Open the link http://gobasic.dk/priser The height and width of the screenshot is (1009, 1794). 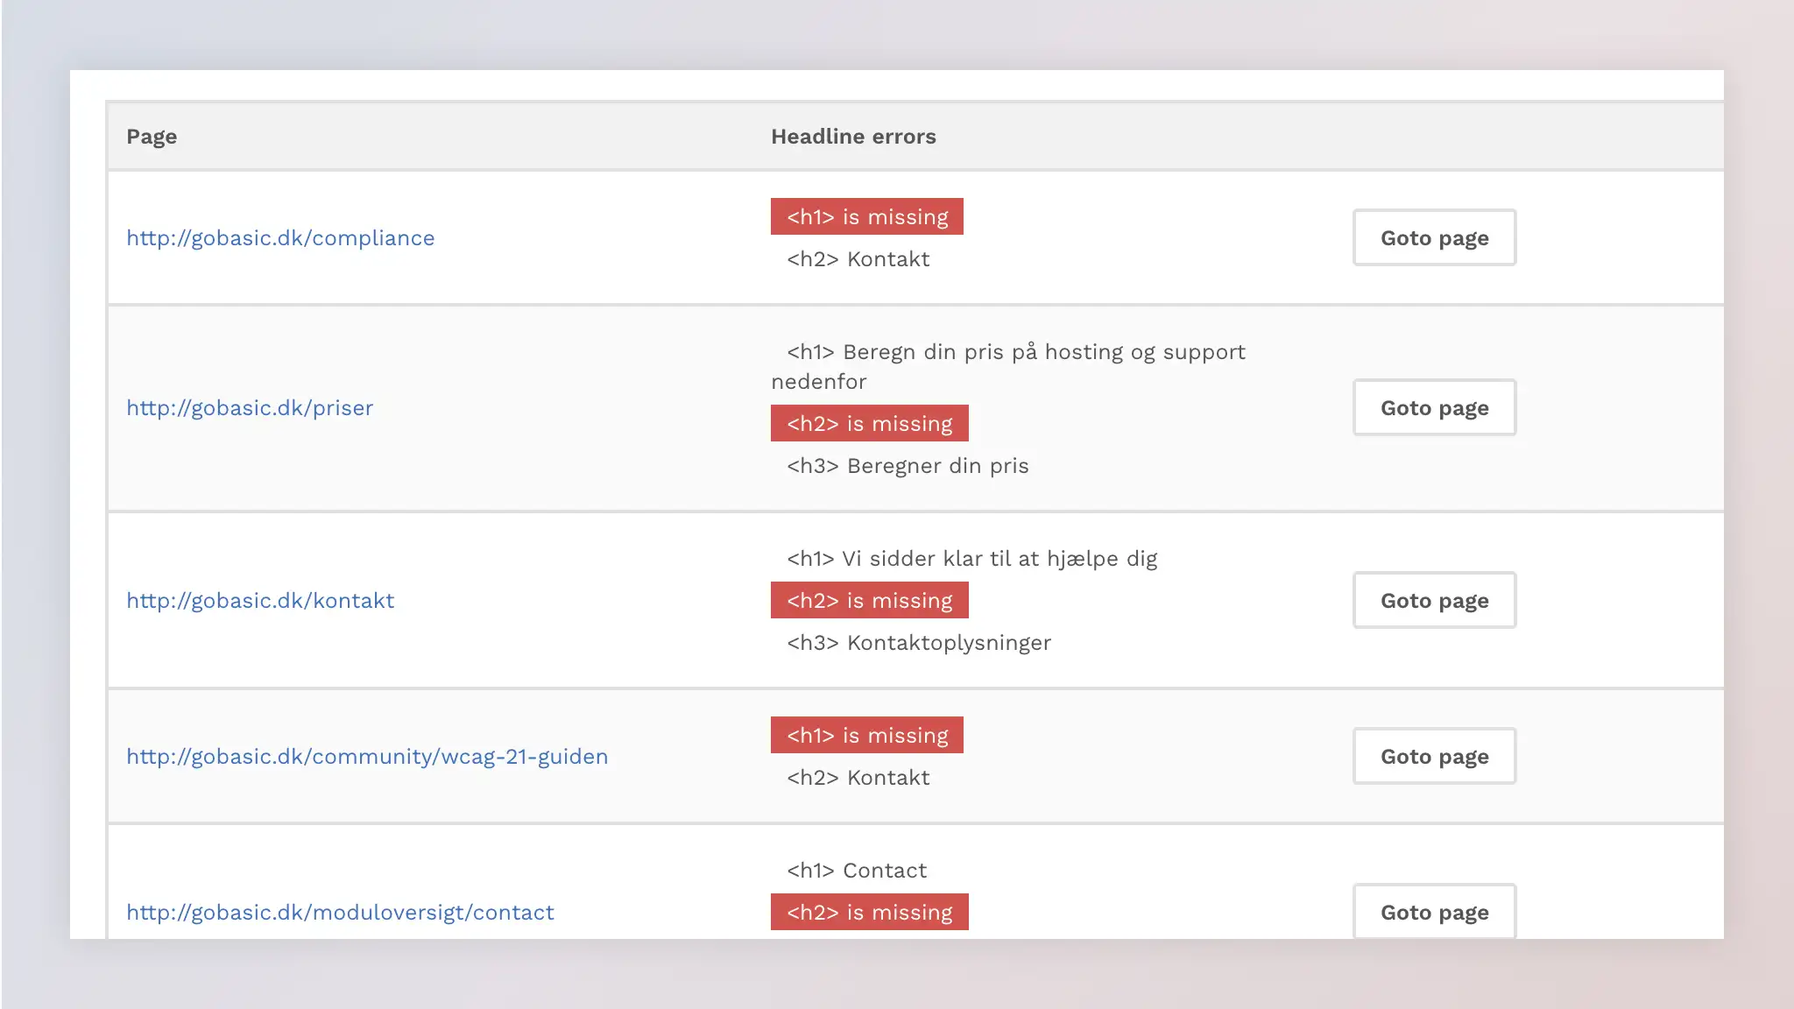(x=249, y=407)
